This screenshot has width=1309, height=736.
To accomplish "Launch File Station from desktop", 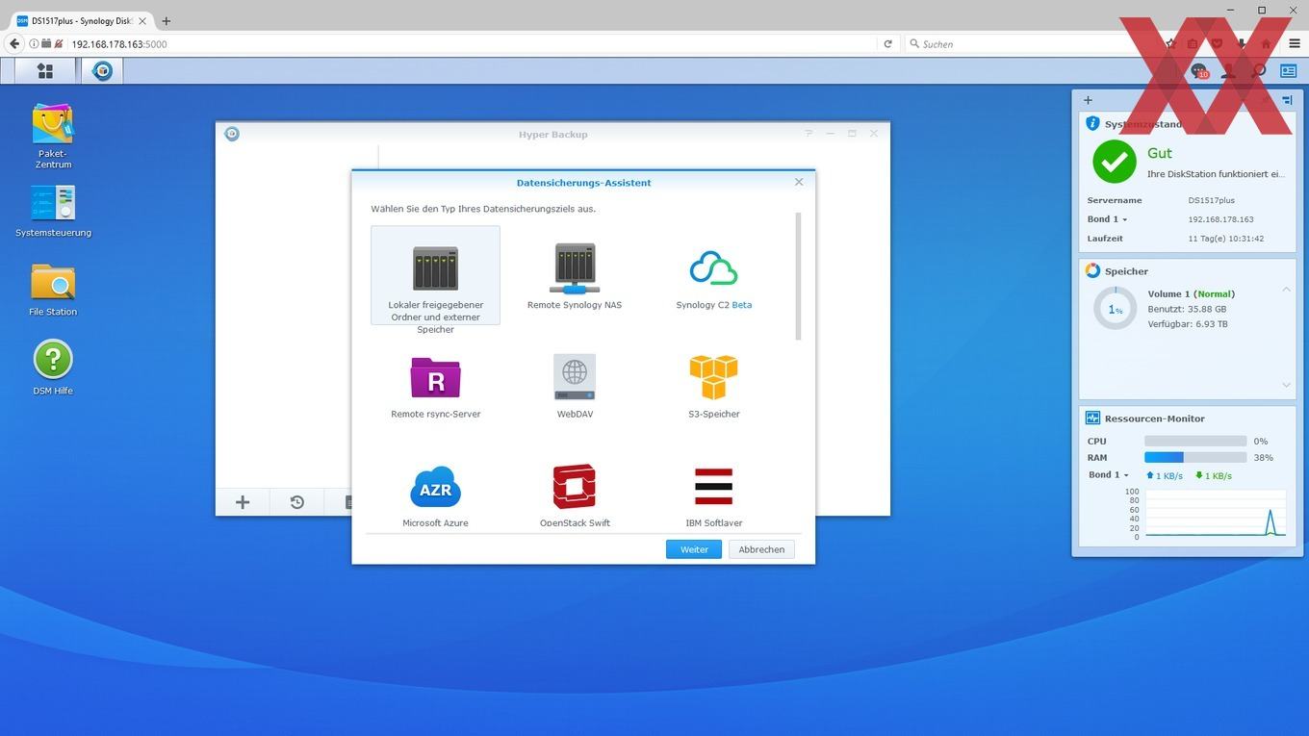I will pos(53,290).
